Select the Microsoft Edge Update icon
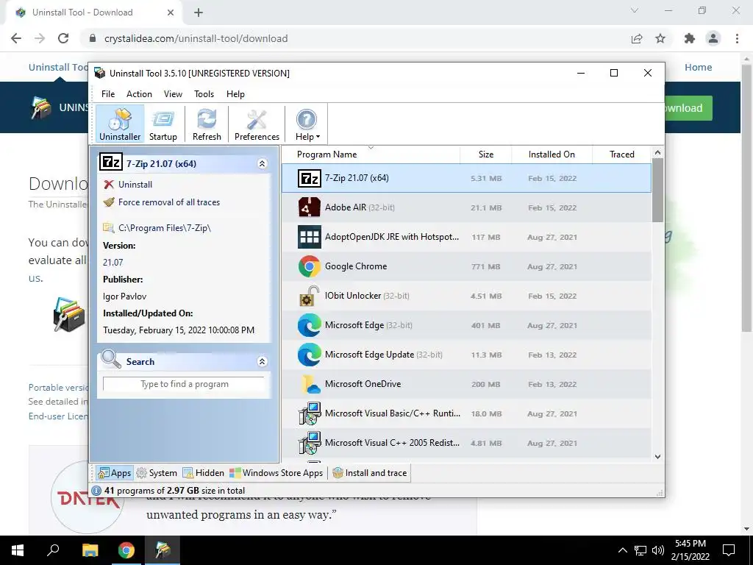 [x=310, y=355]
